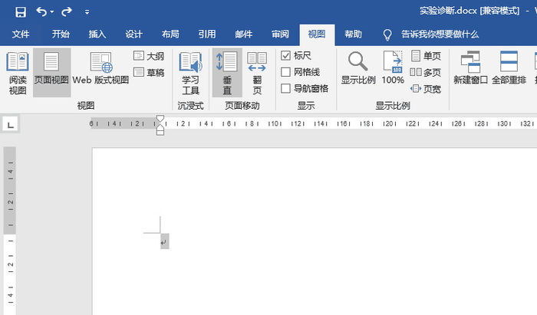Viewport: 537px width, 315px height.
Task: Click the 告诉我你想要做什么 search box
Action: [x=440, y=34]
